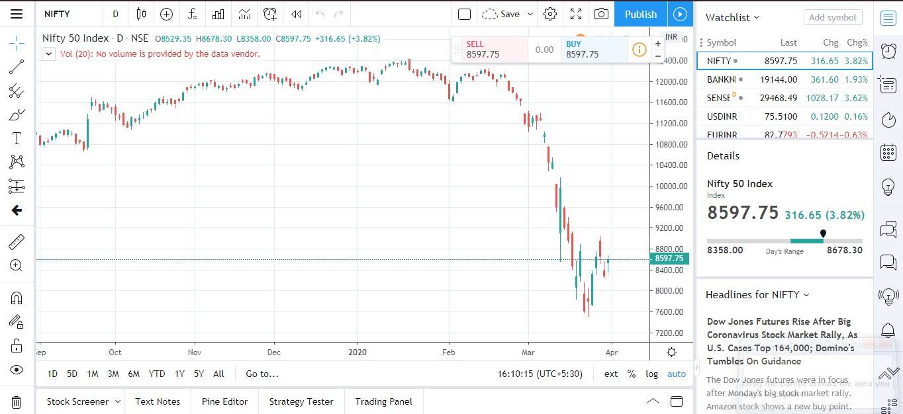Viewport: 903px width, 414px height.
Task: Select the layout rectangle icon
Action: tap(464, 14)
